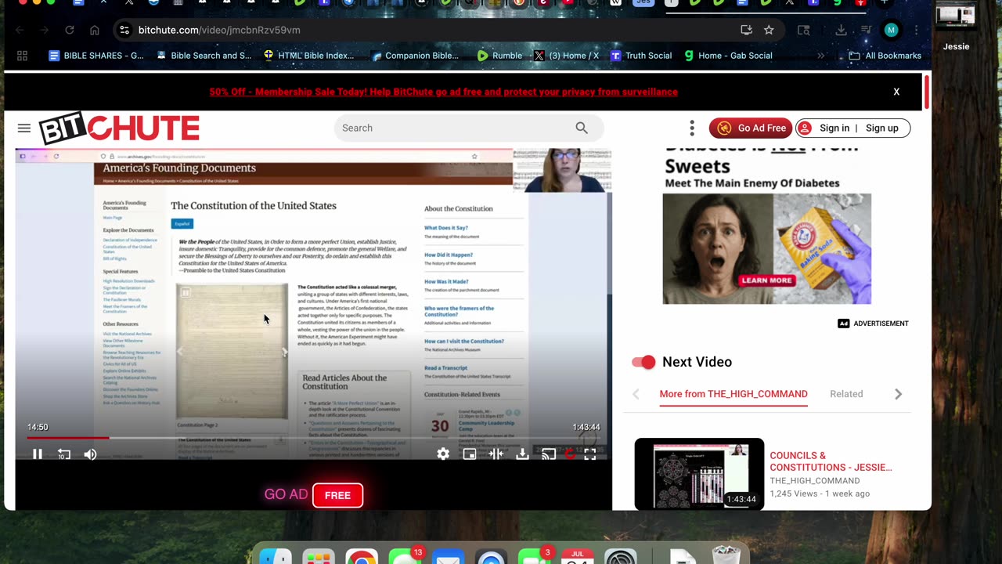1002x564 pixels.
Task: Open Launchpad in the Dock
Action: (x=319, y=557)
